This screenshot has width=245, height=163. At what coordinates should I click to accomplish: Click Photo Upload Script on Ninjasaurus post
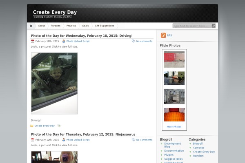point(78,140)
